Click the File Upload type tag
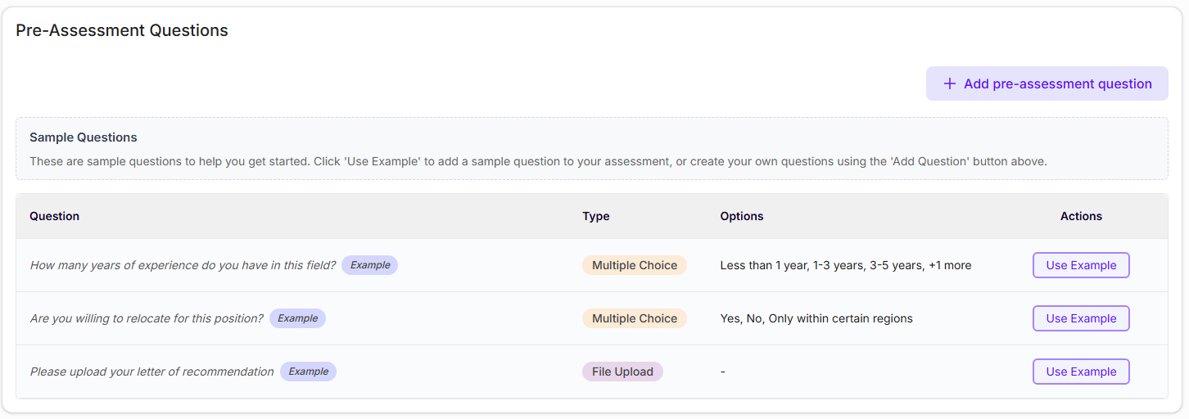 pos(622,372)
